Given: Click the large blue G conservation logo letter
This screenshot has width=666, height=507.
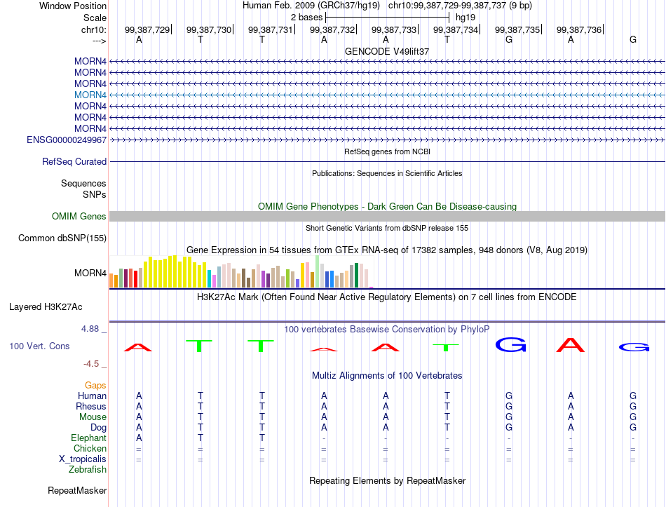Looking at the screenshot, I should click(510, 344).
